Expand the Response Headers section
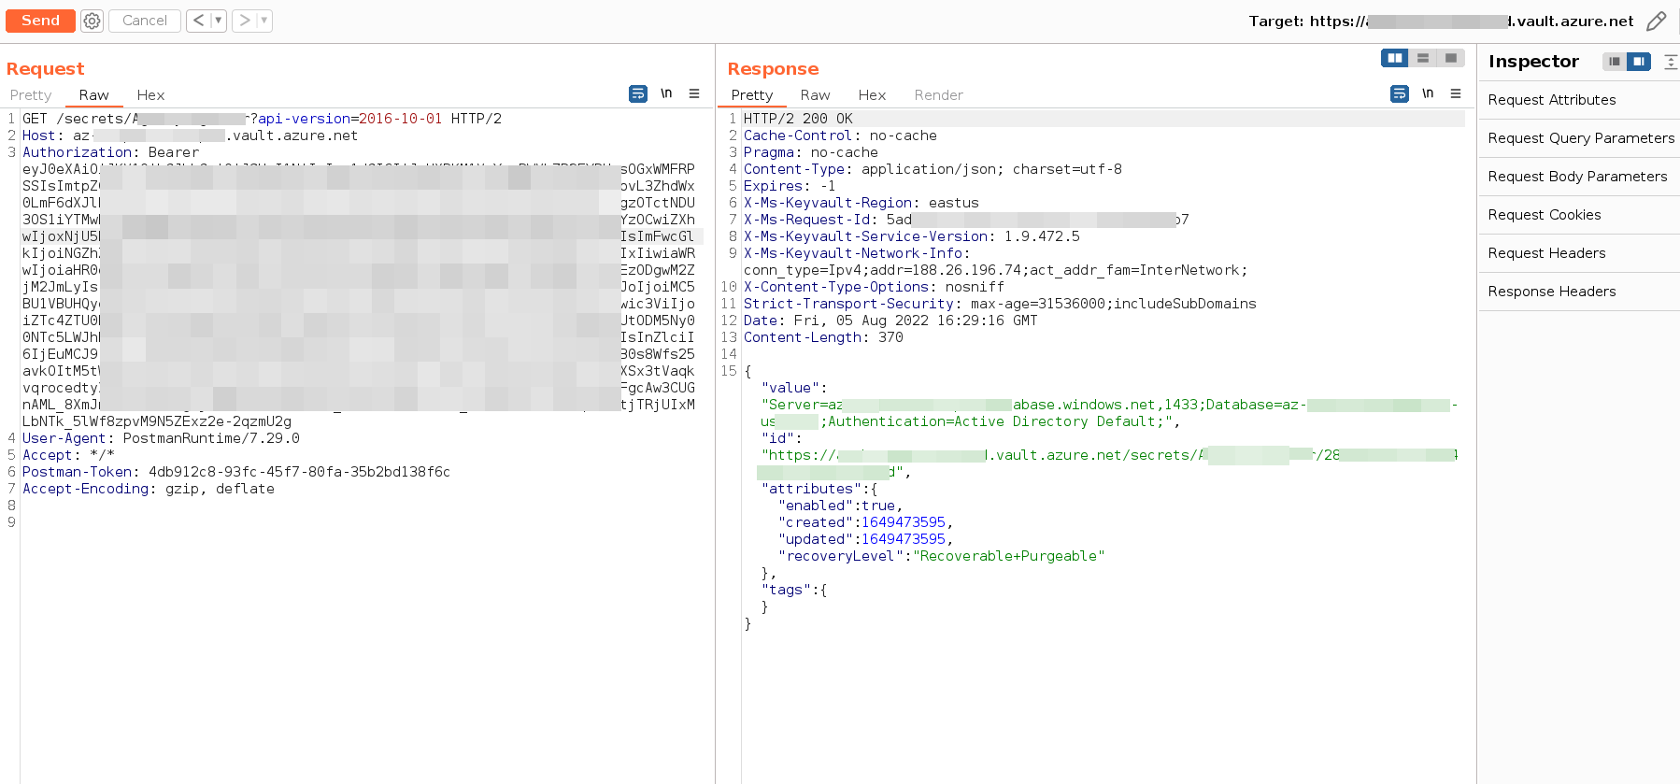This screenshot has width=1680, height=784. click(1579, 292)
